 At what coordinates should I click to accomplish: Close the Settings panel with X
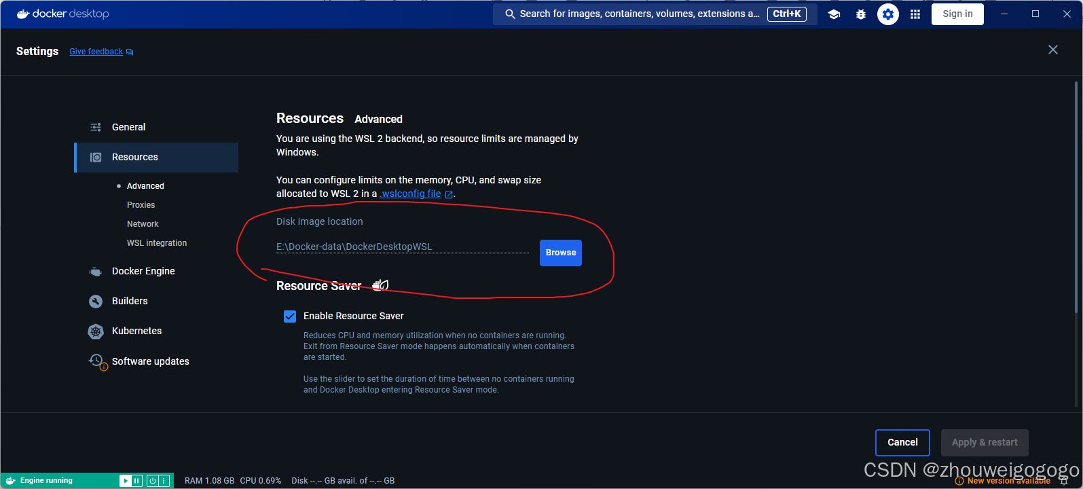[x=1053, y=50]
